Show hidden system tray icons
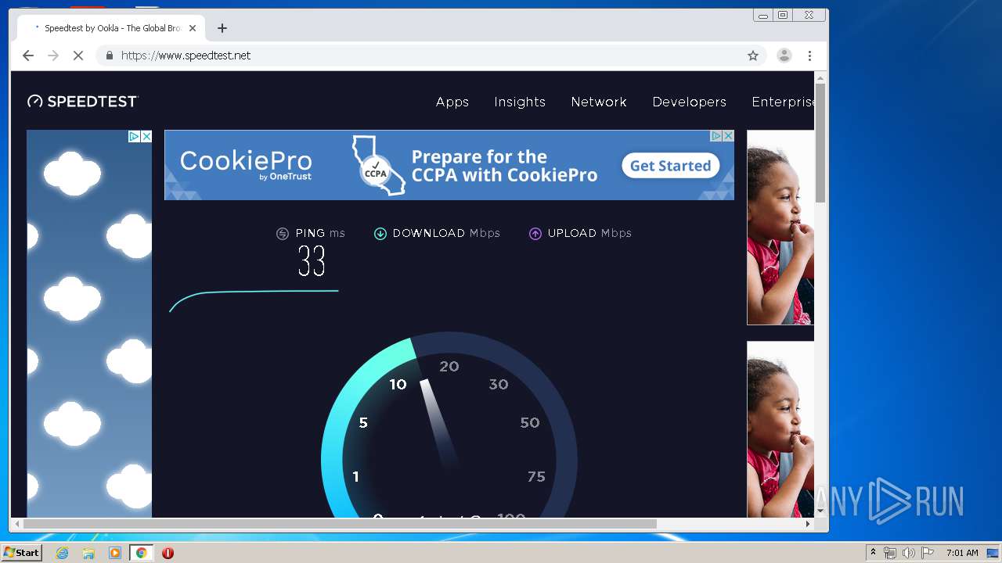Image resolution: width=1002 pixels, height=563 pixels. tap(873, 553)
